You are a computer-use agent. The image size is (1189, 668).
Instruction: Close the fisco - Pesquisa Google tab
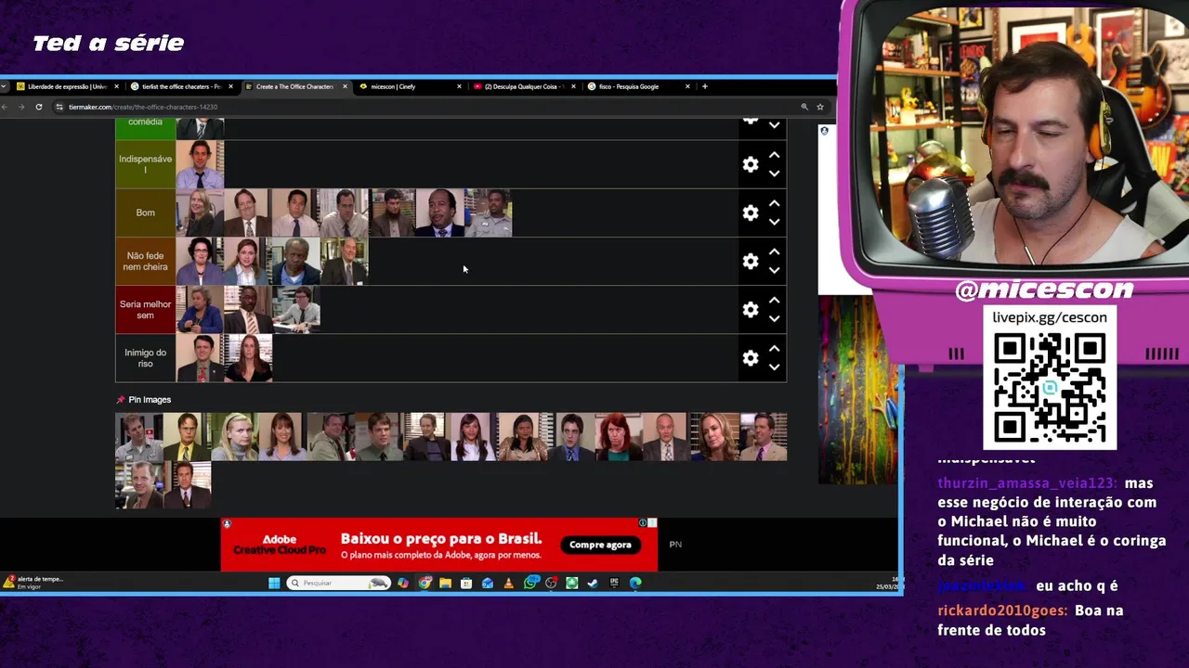(x=687, y=86)
